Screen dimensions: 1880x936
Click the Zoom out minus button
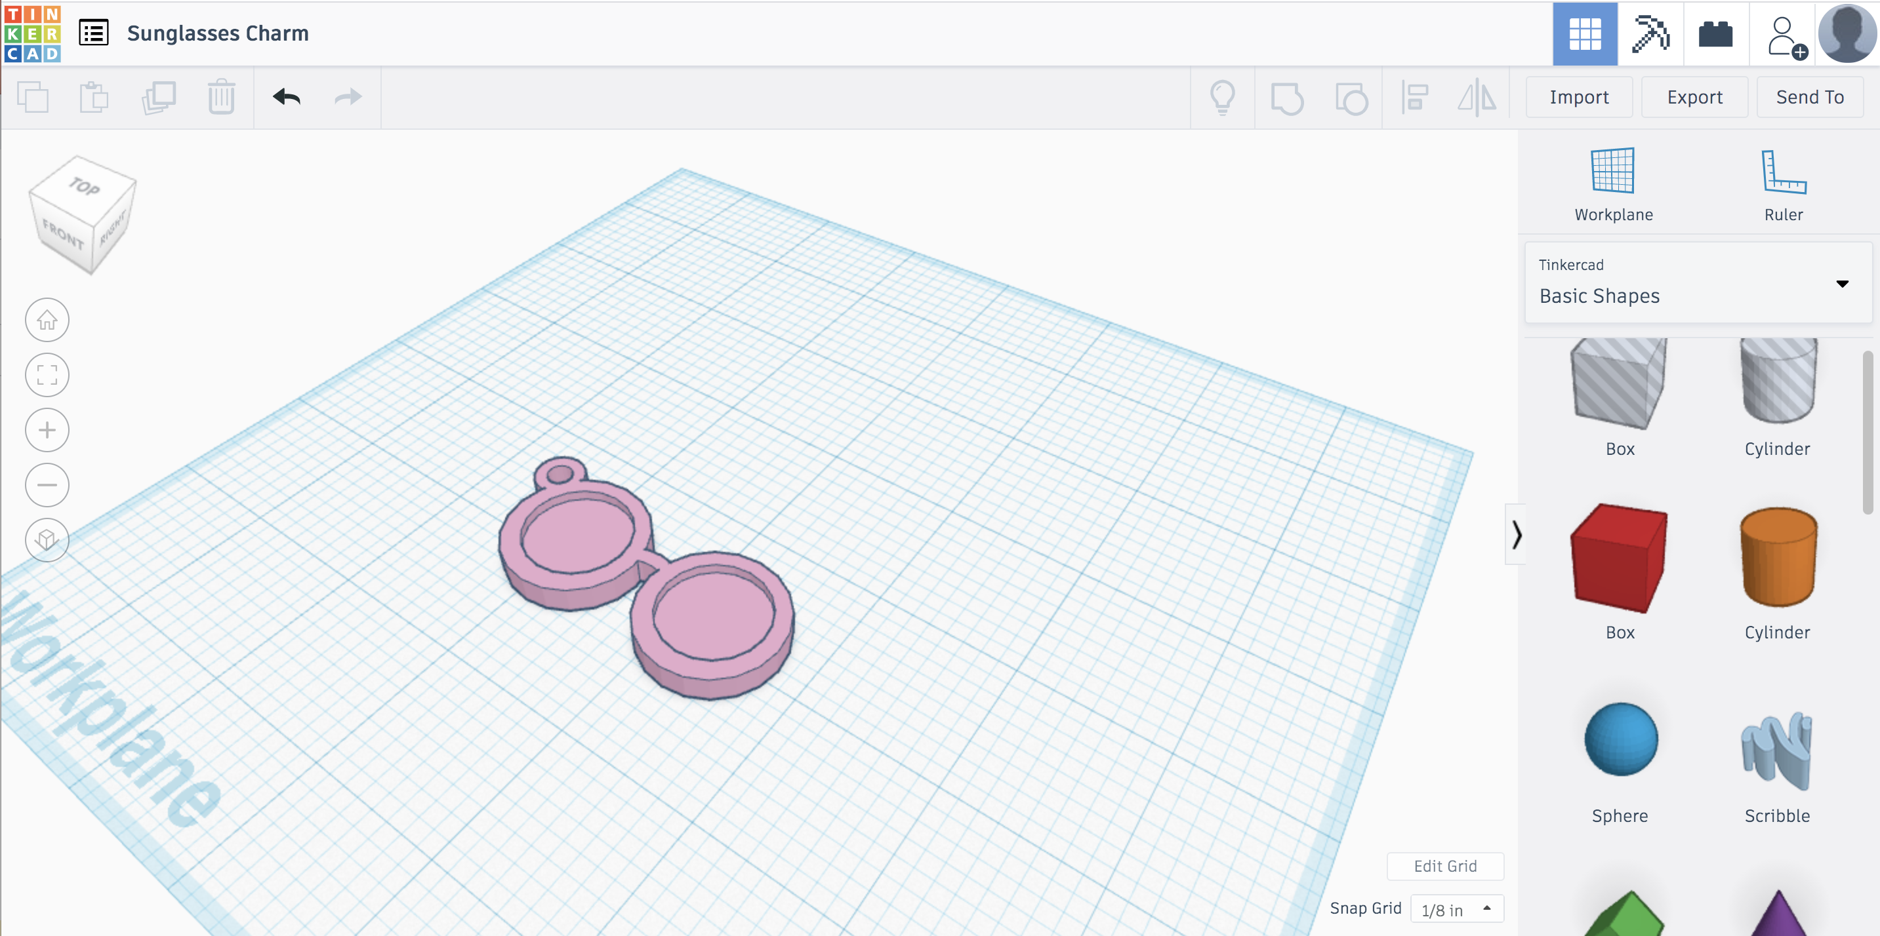coord(47,485)
